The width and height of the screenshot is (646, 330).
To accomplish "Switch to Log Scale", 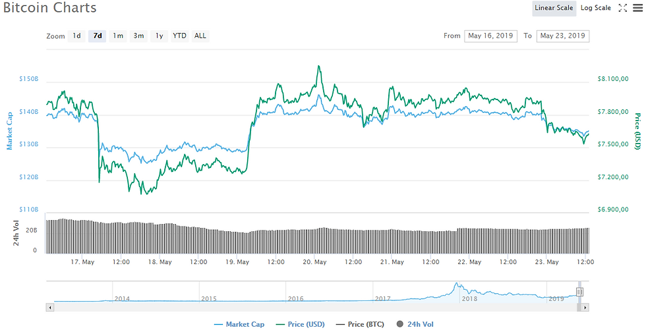I will (596, 8).
